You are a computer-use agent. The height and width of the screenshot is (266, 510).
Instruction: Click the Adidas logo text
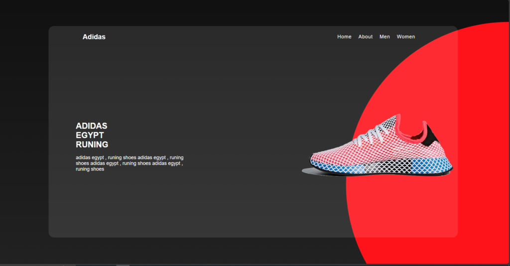(94, 37)
